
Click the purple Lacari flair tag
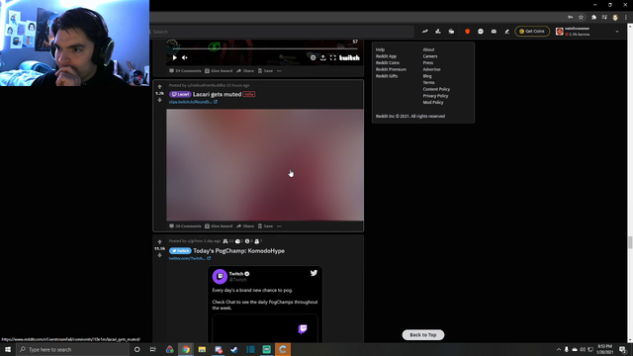click(180, 94)
